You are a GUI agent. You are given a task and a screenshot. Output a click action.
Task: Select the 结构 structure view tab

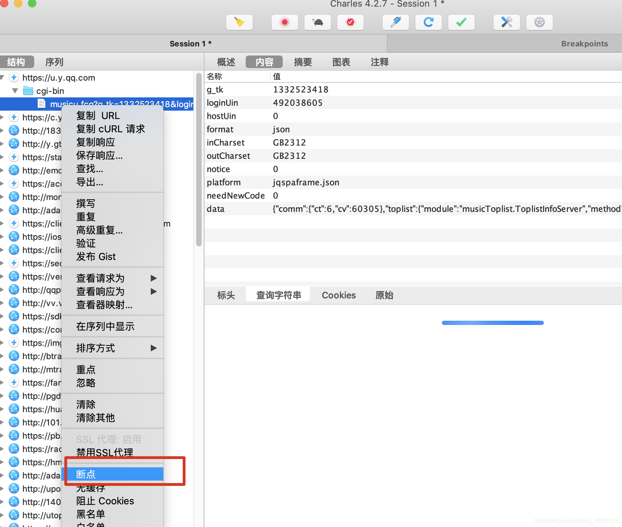pyautogui.click(x=16, y=62)
